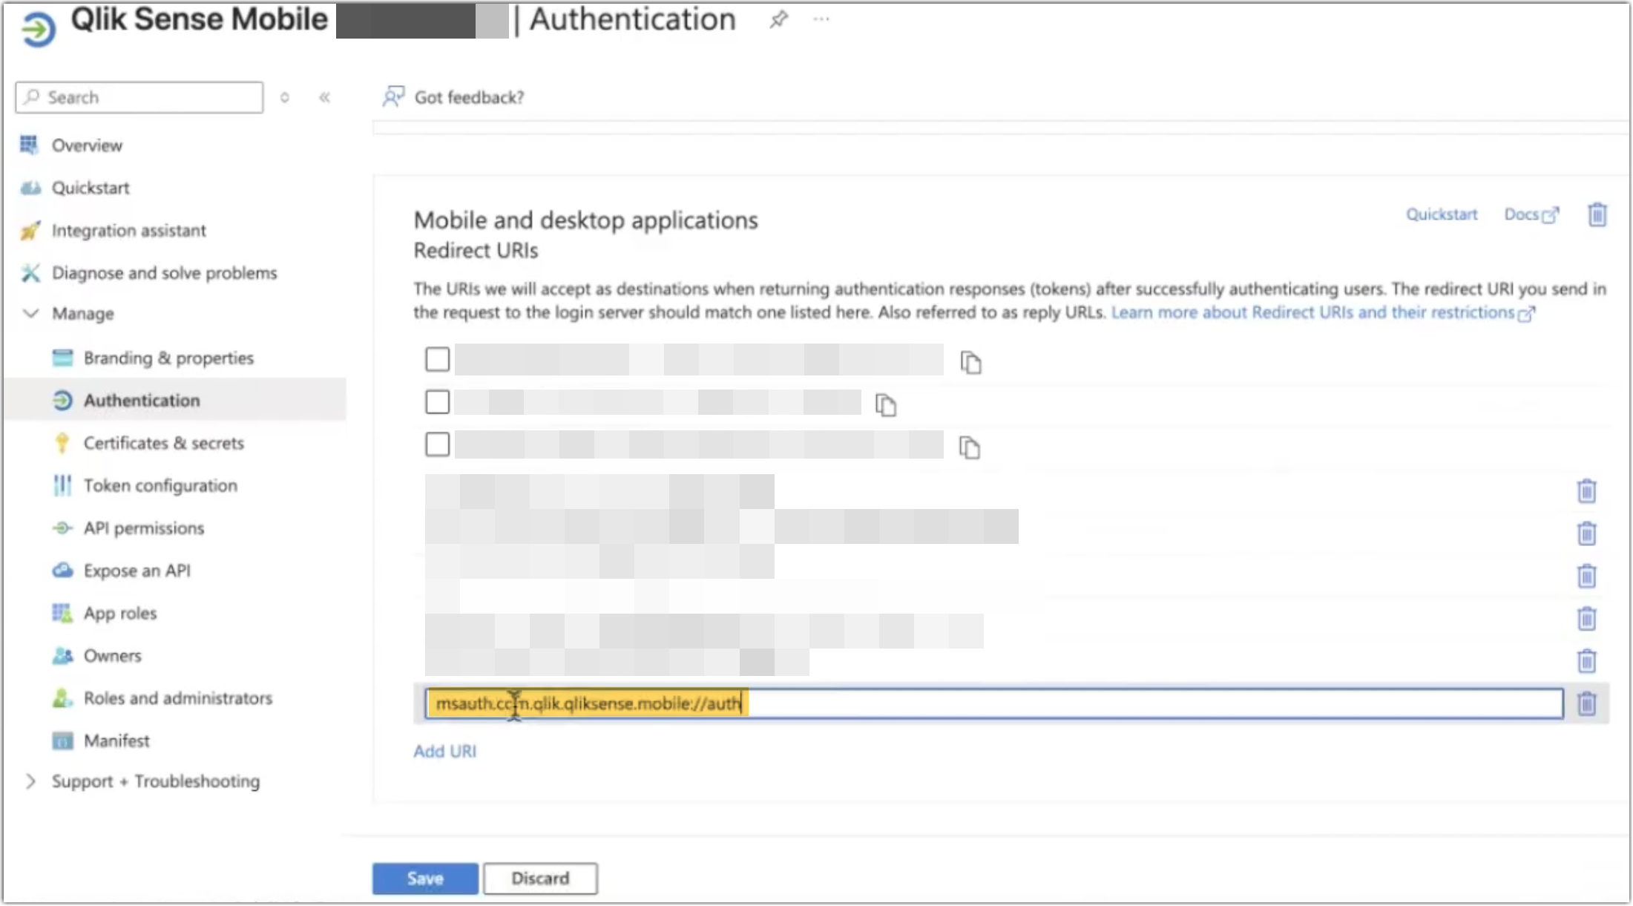Image resolution: width=1633 pixels, height=906 pixels.
Task: Collapse the Manage section
Action: click(x=30, y=313)
